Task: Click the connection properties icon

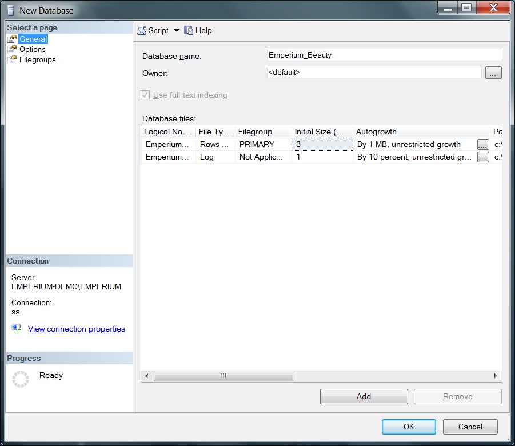Action: (17, 329)
